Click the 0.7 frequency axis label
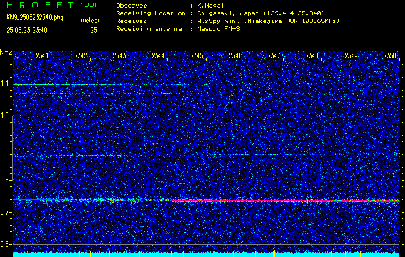The height and width of the screenshot is (257, 405). [x=5, y=212]
